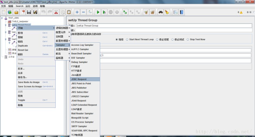Open the 断言 submenu

[63, 54]
